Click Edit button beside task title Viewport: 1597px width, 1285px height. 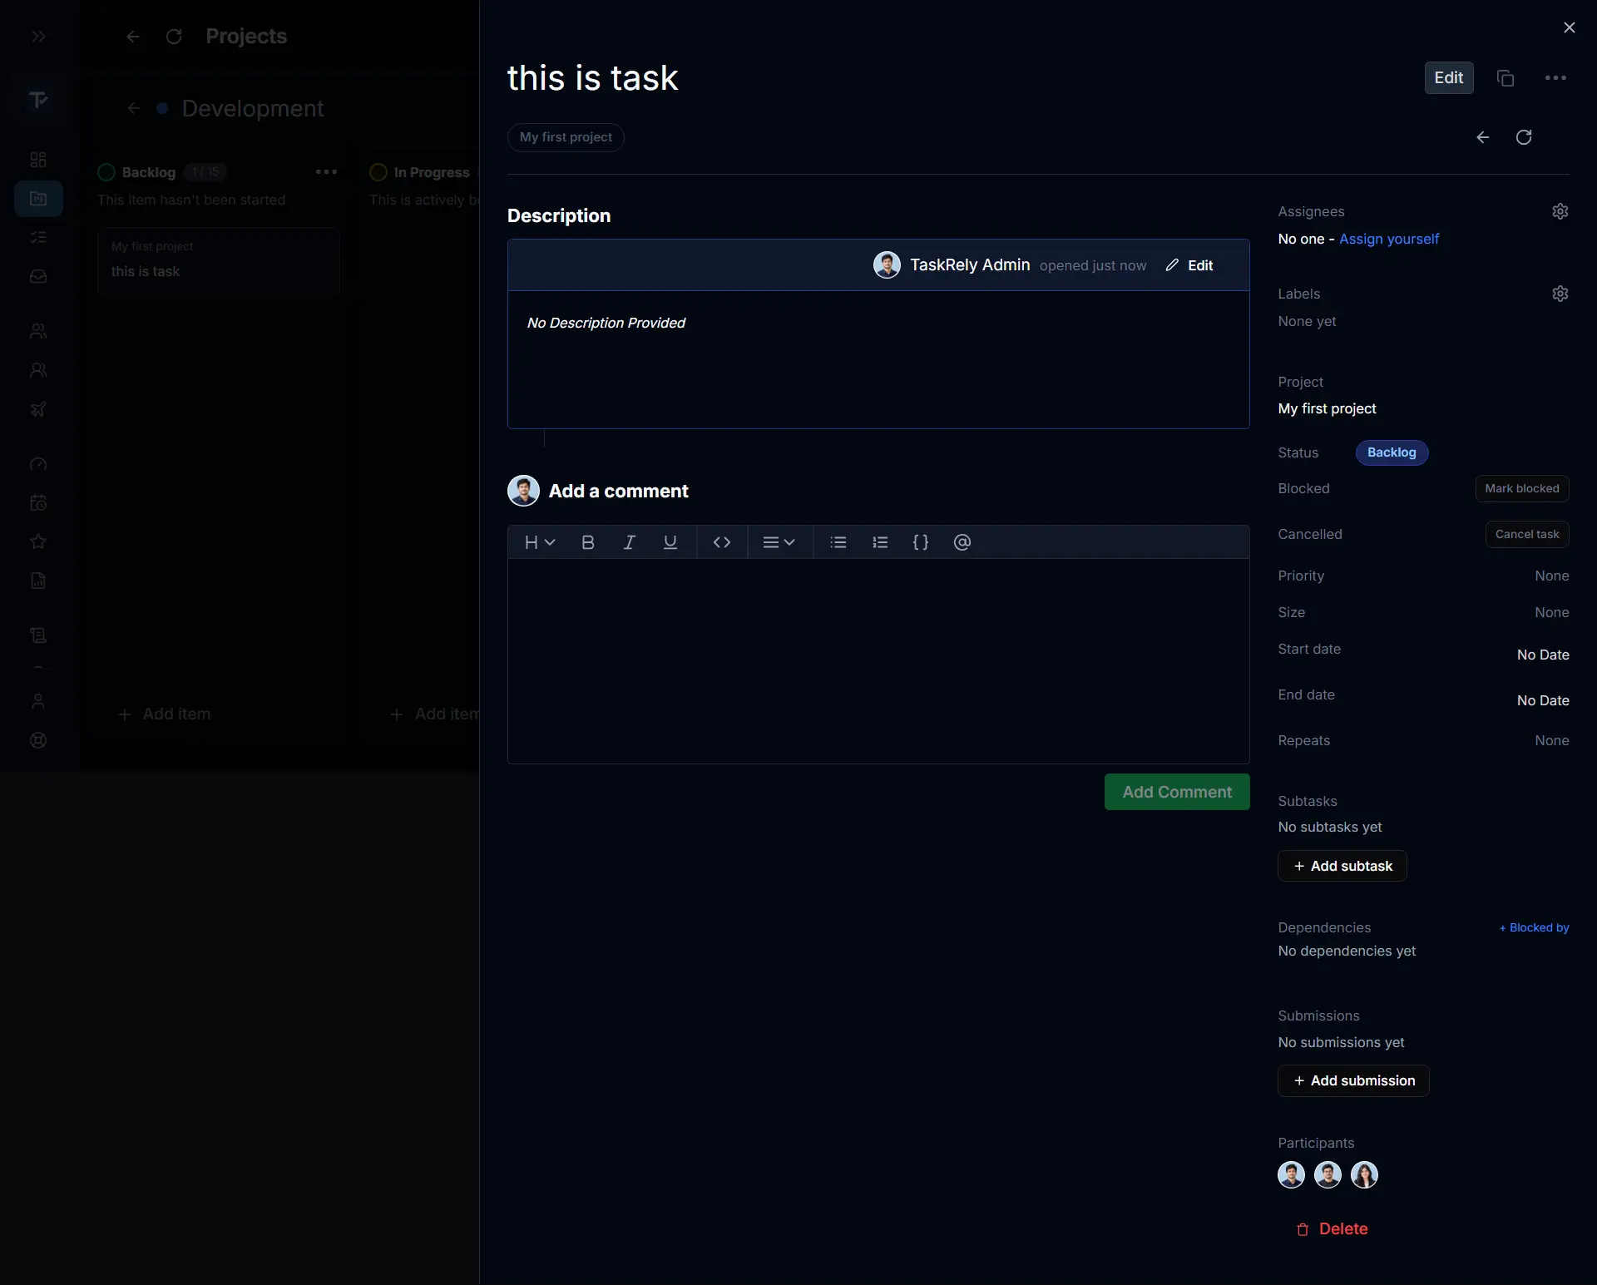pyautogui.click(x=1449, y=78)
